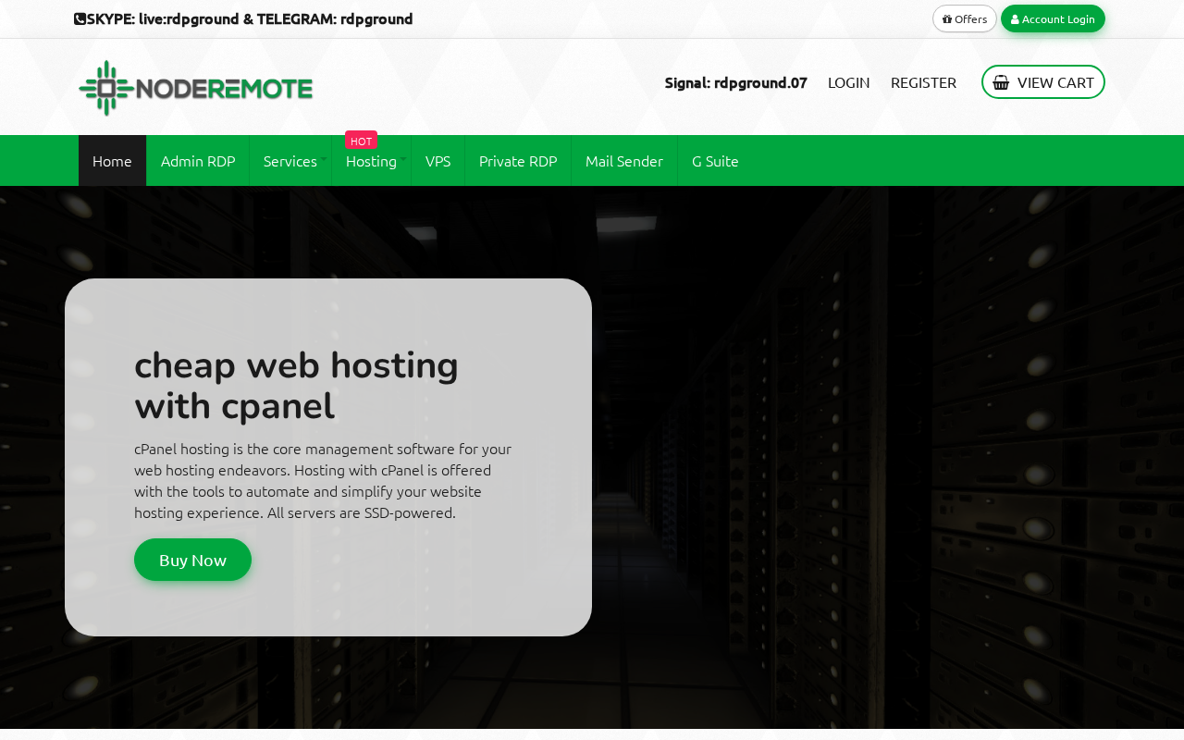The height and width of the screenshot is (740, 1184).
Task: Open the VPS menu item
Action: [x=438, y=161]
